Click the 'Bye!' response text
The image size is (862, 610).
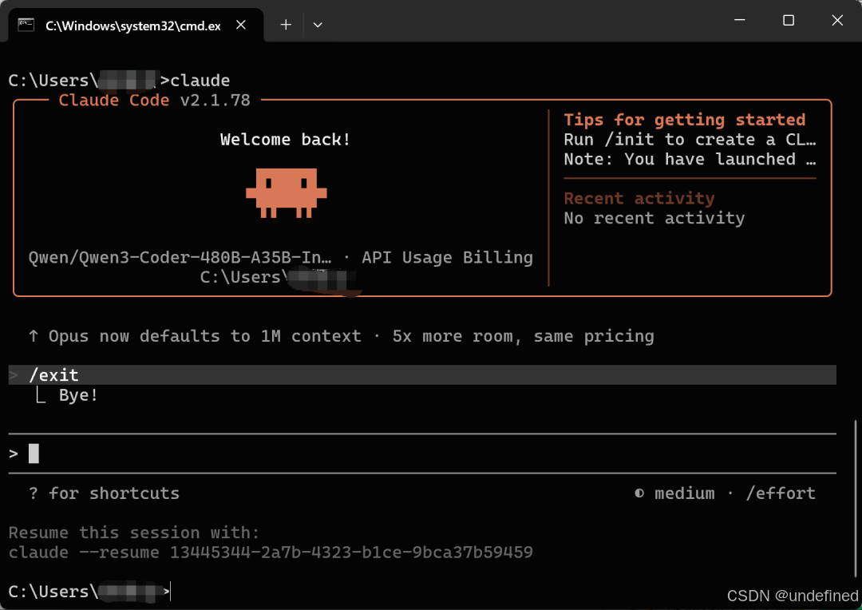coord(78,395)
